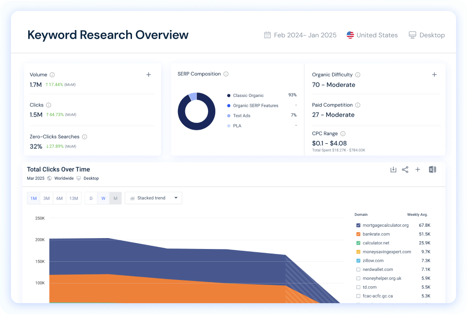Expand the Organic Difficulty card with plus
Image resolution: width=467 pixels, height=315 pixels.
coord(434,74)
